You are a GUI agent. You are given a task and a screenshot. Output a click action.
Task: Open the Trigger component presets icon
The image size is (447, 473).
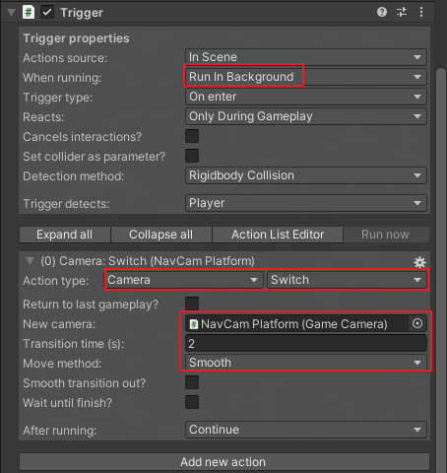coord(402,12)
